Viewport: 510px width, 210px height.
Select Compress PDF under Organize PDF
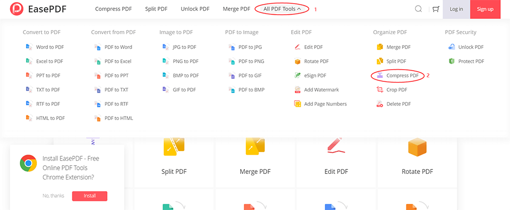pos(402,76)
